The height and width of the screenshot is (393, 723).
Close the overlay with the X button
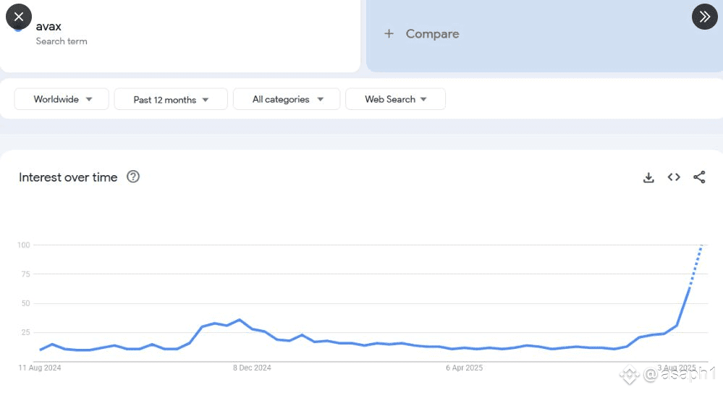pos(18,17)
